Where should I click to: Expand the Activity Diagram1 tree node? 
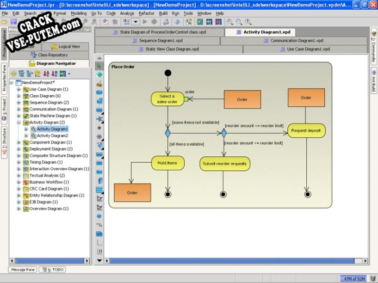click(26, 129)
